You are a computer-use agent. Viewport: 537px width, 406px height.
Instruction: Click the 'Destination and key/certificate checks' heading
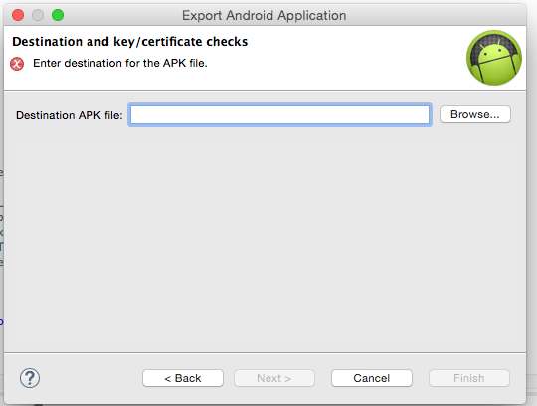130,42
